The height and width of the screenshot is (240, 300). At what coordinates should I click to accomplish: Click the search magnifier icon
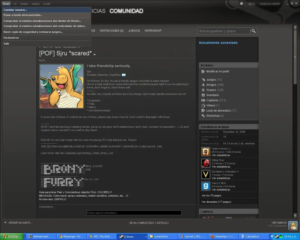pyautogui.click(x=253, y=31)
